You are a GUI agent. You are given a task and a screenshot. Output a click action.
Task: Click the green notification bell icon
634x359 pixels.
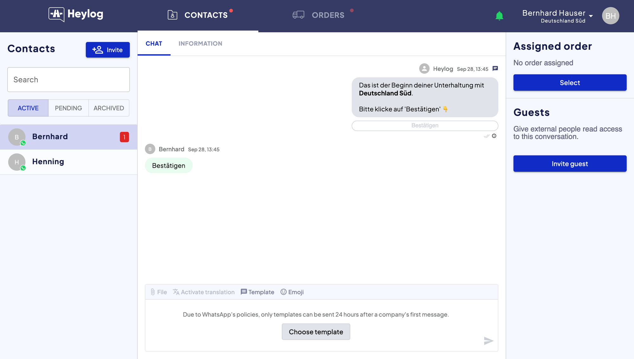(499, 16)
